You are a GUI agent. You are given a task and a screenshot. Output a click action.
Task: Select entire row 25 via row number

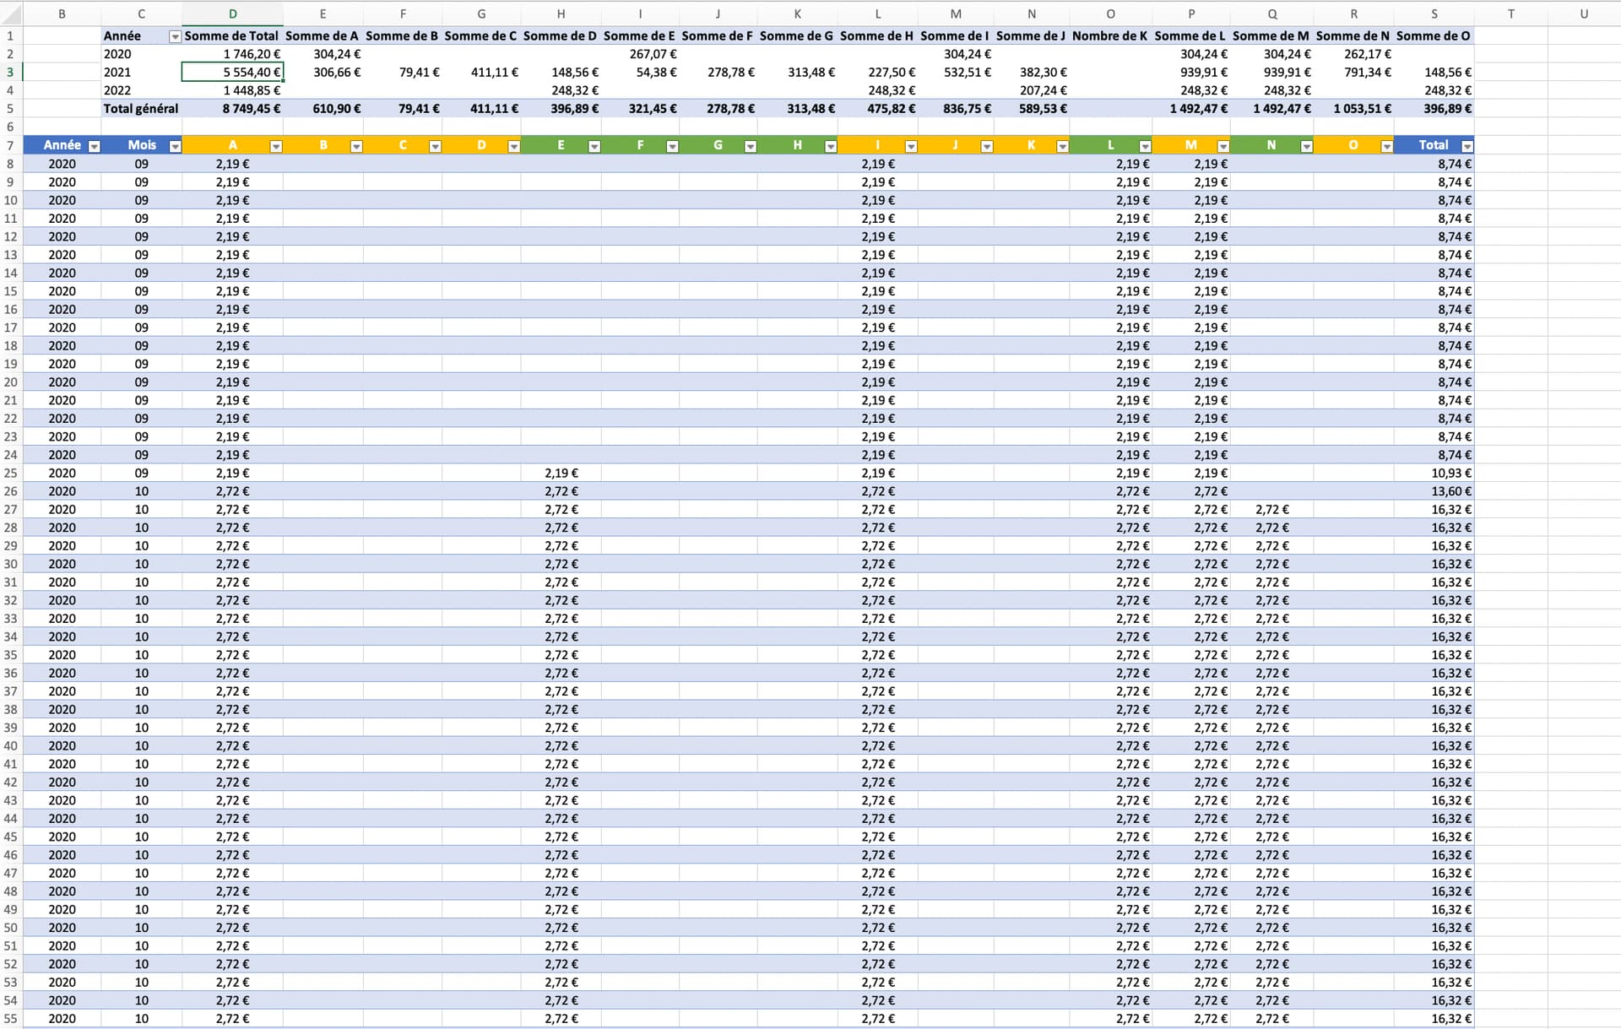pos(10,473)
